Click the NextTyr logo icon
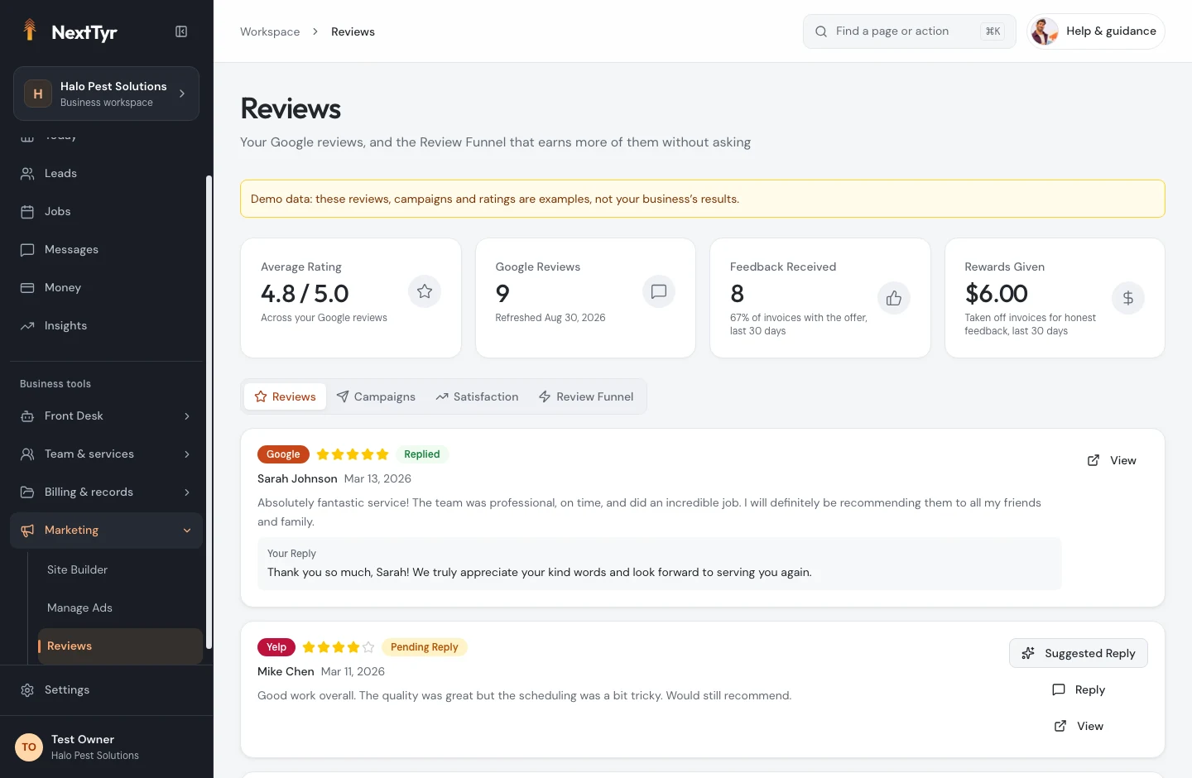1192x778 pixels. pos(30,31)
